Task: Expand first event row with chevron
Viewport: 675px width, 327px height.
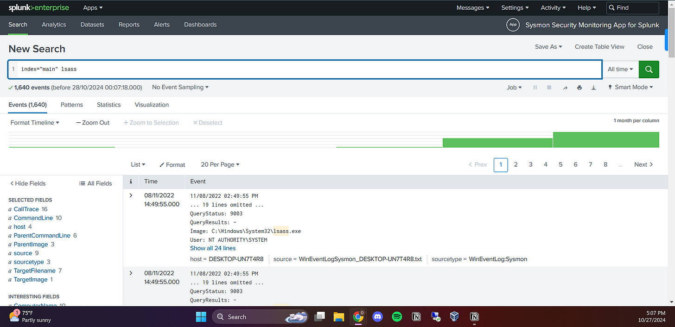Action: click(x=131, y=195)
